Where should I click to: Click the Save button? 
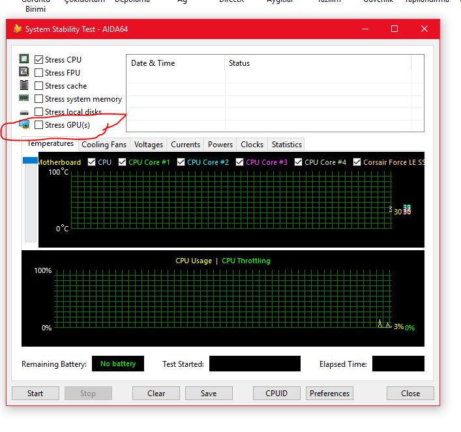point(209,393)
